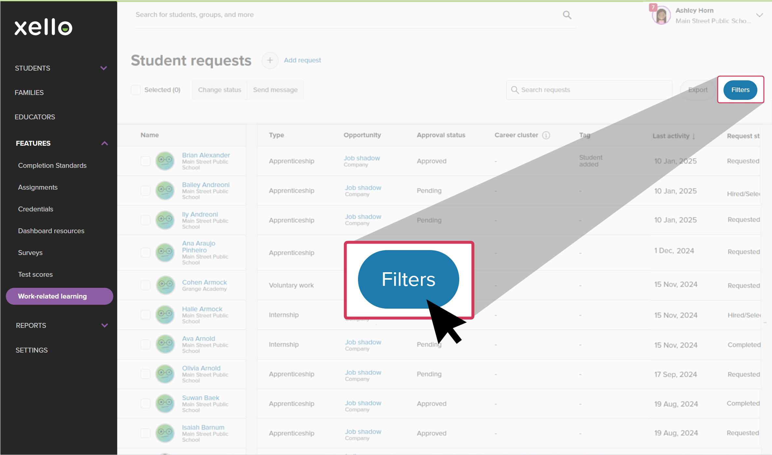Open Brian Alexander's name link
Viewport: 772px width, 455px height.
click(x=206, y=155)
